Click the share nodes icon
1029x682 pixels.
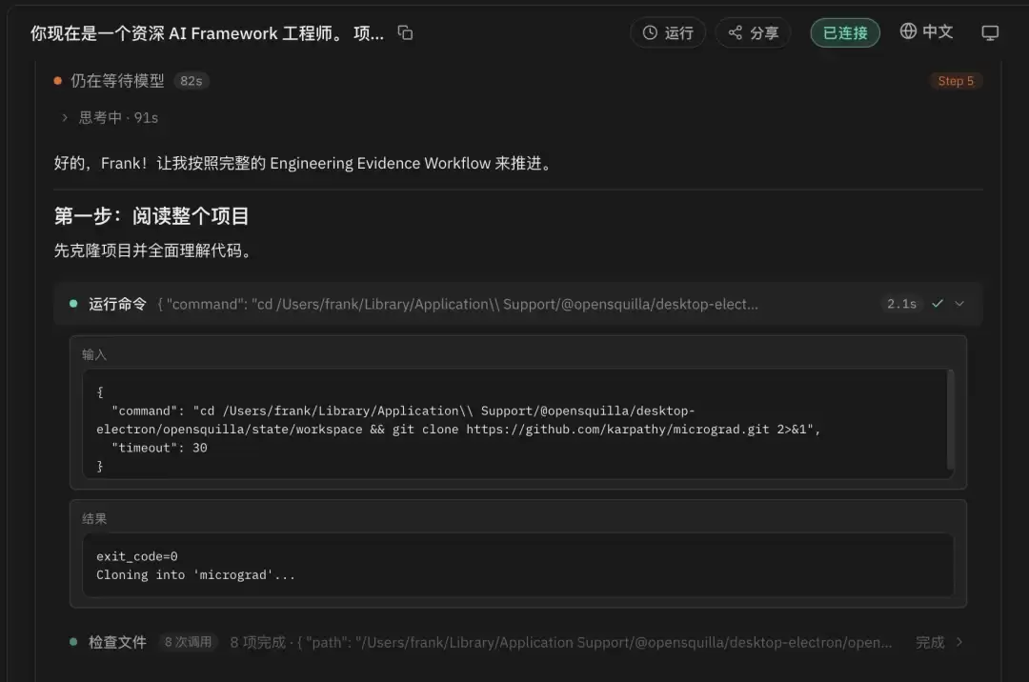[x=735, y=32]
